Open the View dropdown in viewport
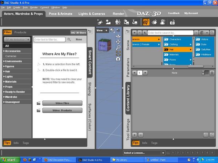Viewport: 218px width, 163px height. tap(102, 30)
